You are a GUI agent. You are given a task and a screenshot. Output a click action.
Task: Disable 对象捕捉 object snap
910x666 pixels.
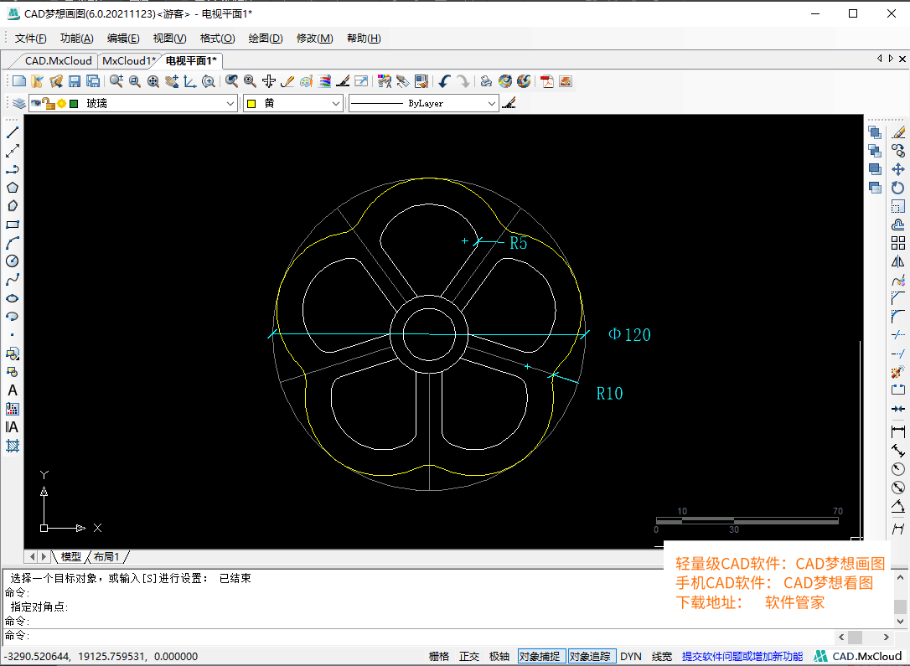540,657
